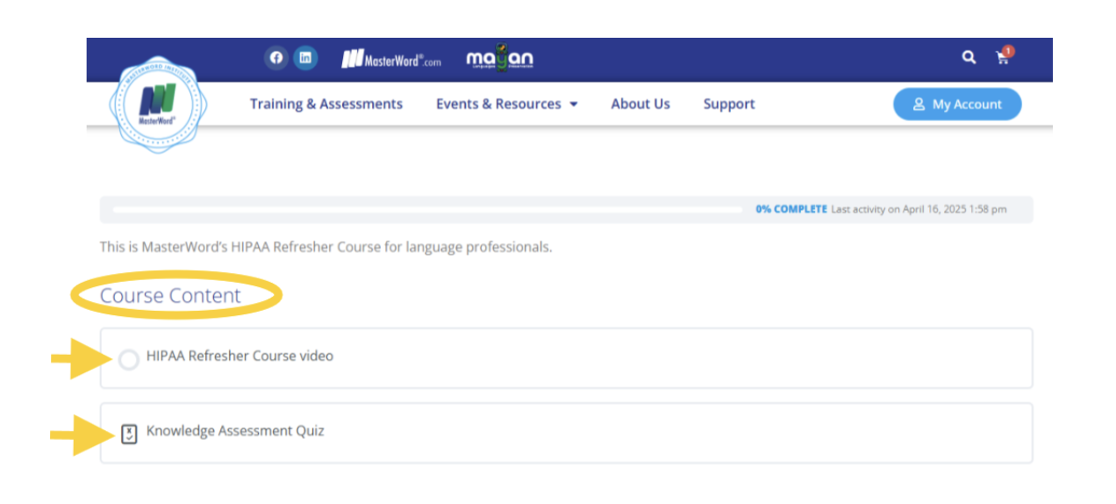
Task: Open the Facebook social icon
Action: pos(276,58)
